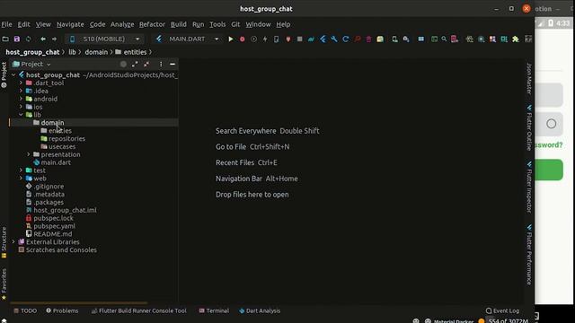Expand the .idea folder arrow
The image size is (575, 323).
click(x=21, y=91)
